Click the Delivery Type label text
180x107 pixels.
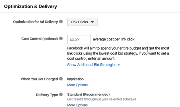tap(47, 95)
